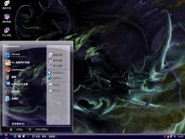Expand quick launch overflow chevron
Image resolution: width=185 pixels, height=139 pixels.
pos(28,136)
